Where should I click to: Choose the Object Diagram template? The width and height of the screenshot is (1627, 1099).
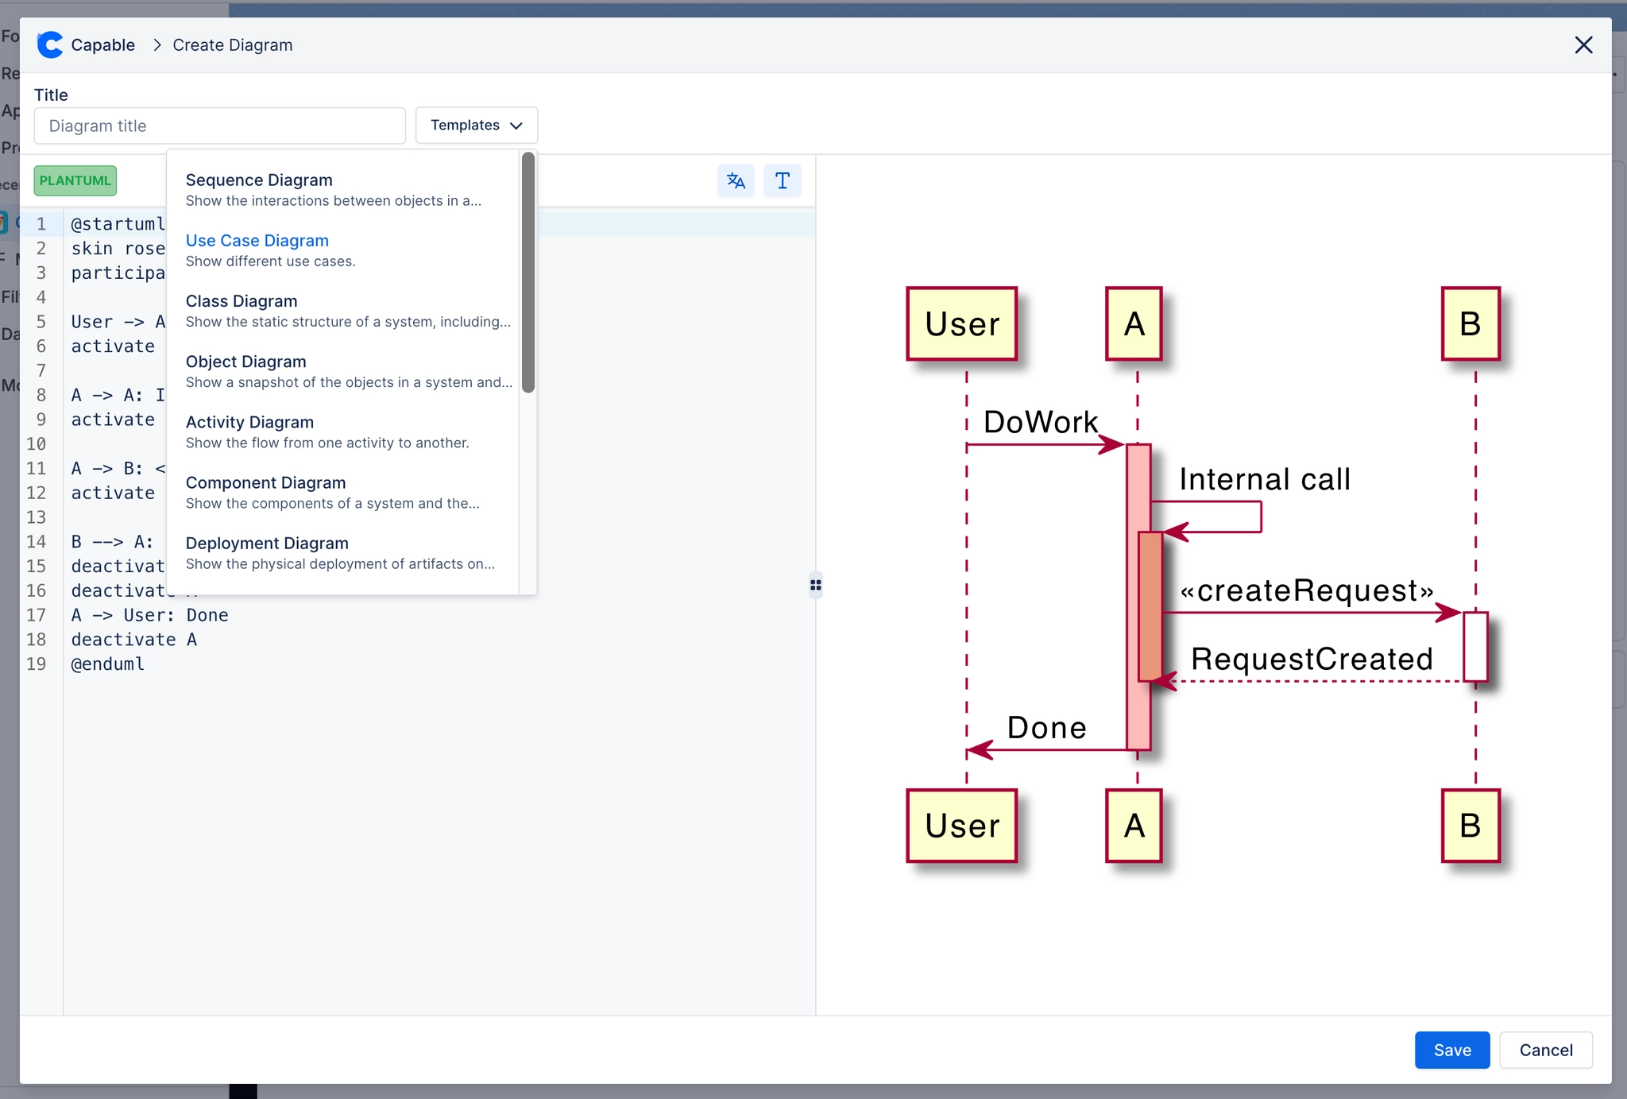[x=344, y=371]
